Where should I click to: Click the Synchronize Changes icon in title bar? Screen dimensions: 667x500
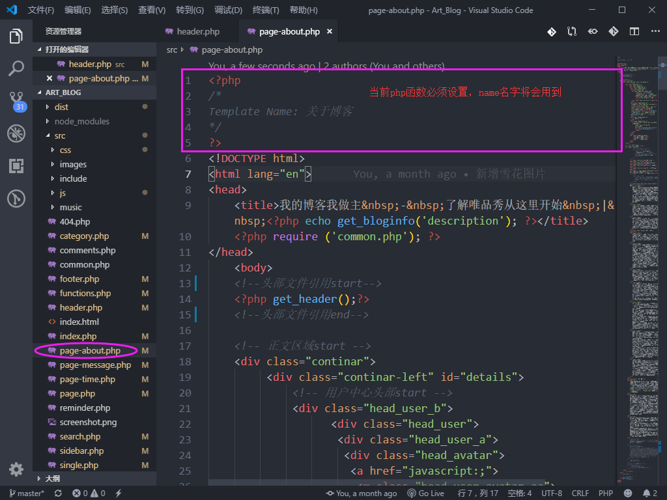click(x=571, y=31)
